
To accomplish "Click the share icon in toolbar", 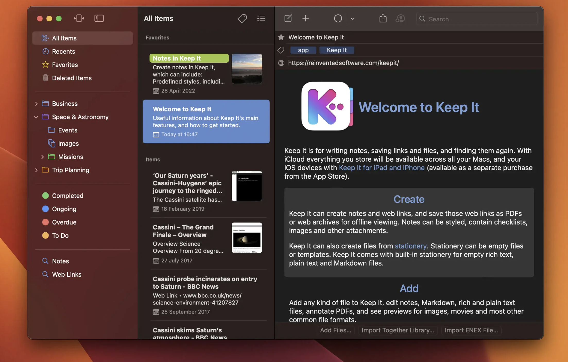I will coord(383,18).
